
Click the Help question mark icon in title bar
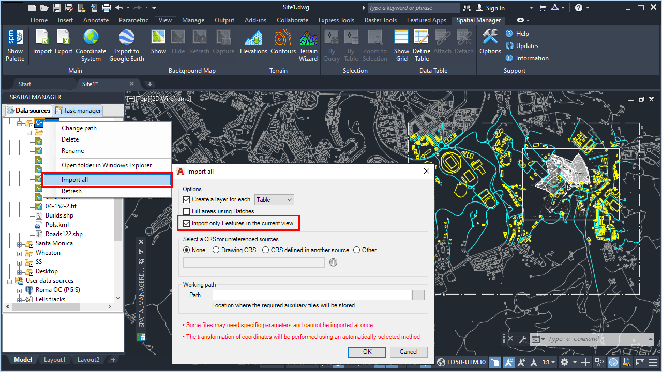tap(579, 7)
